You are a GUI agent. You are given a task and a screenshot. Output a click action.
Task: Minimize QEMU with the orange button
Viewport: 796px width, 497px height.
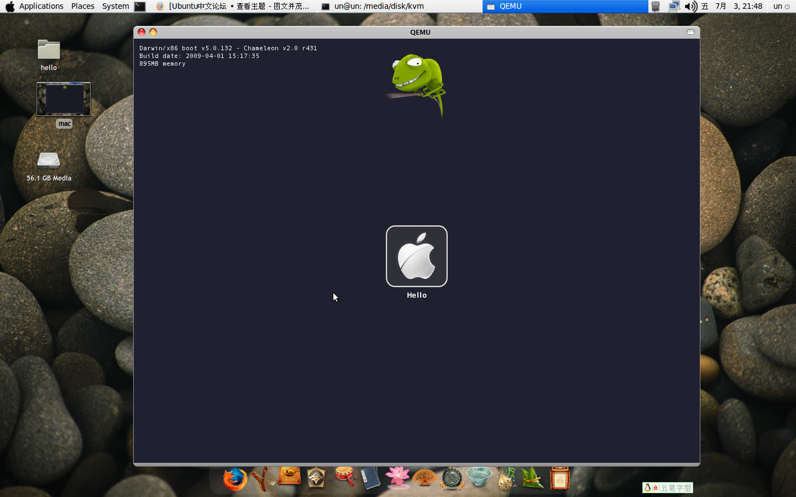(153, 32)
